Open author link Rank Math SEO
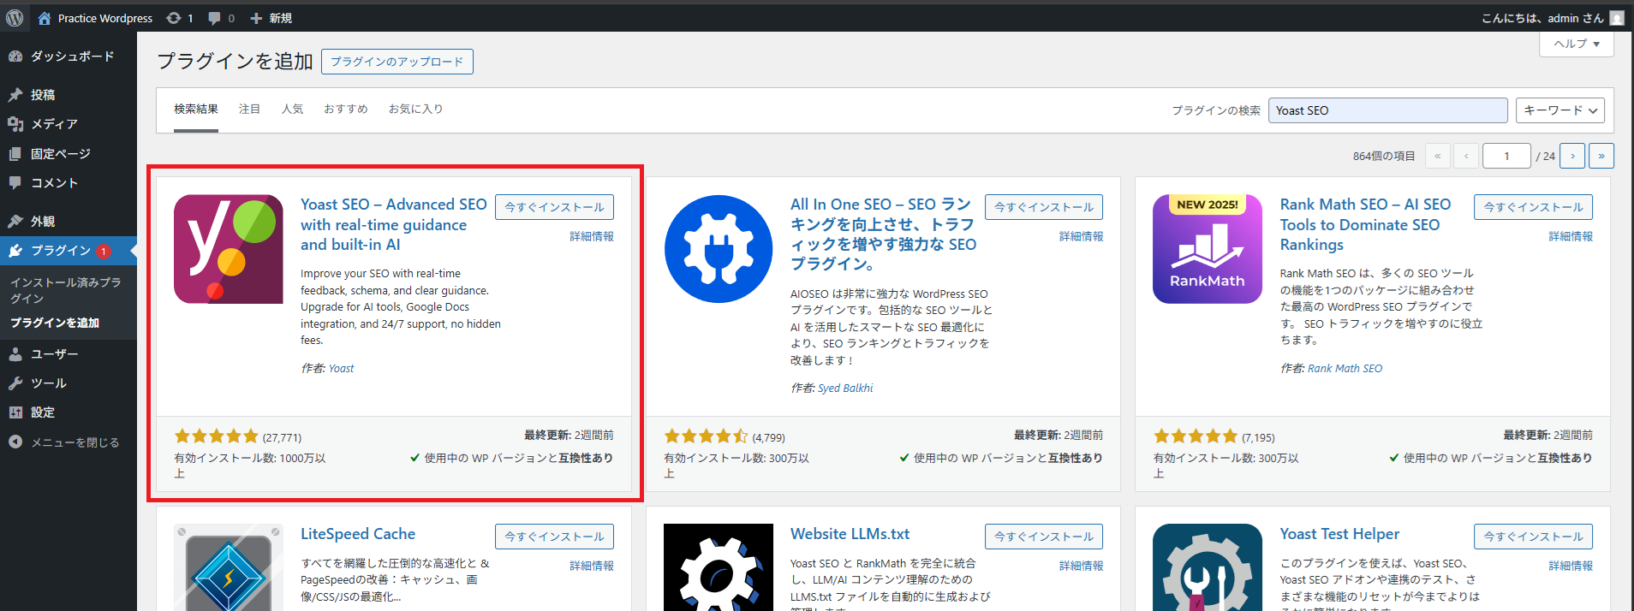The height and width of the screenshot is (611, 1634). tap(1345, 369)
